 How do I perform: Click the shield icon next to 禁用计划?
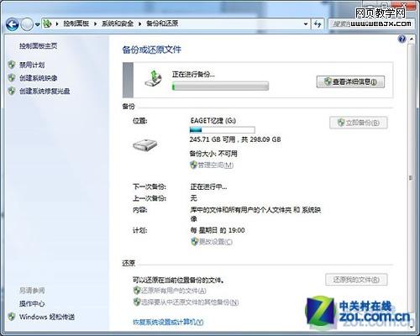[12, 65]
